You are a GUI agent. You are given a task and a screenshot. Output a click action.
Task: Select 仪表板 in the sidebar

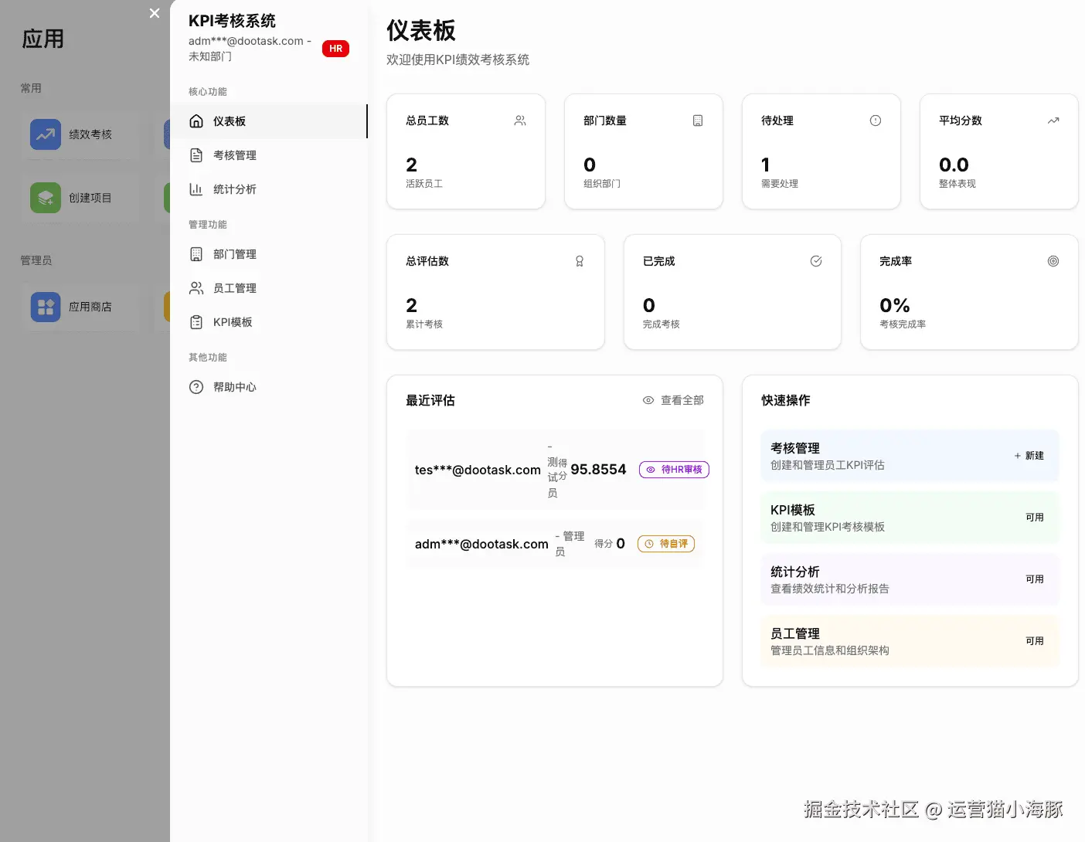coord(270,121)
